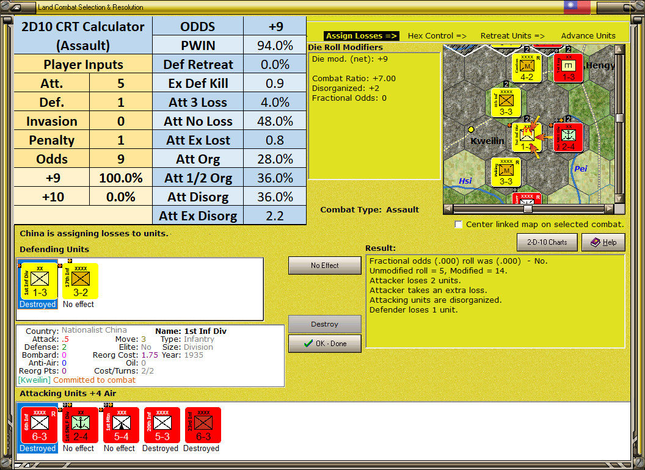Click the red SNLF 2-4 unit on map

coord(568,137)
